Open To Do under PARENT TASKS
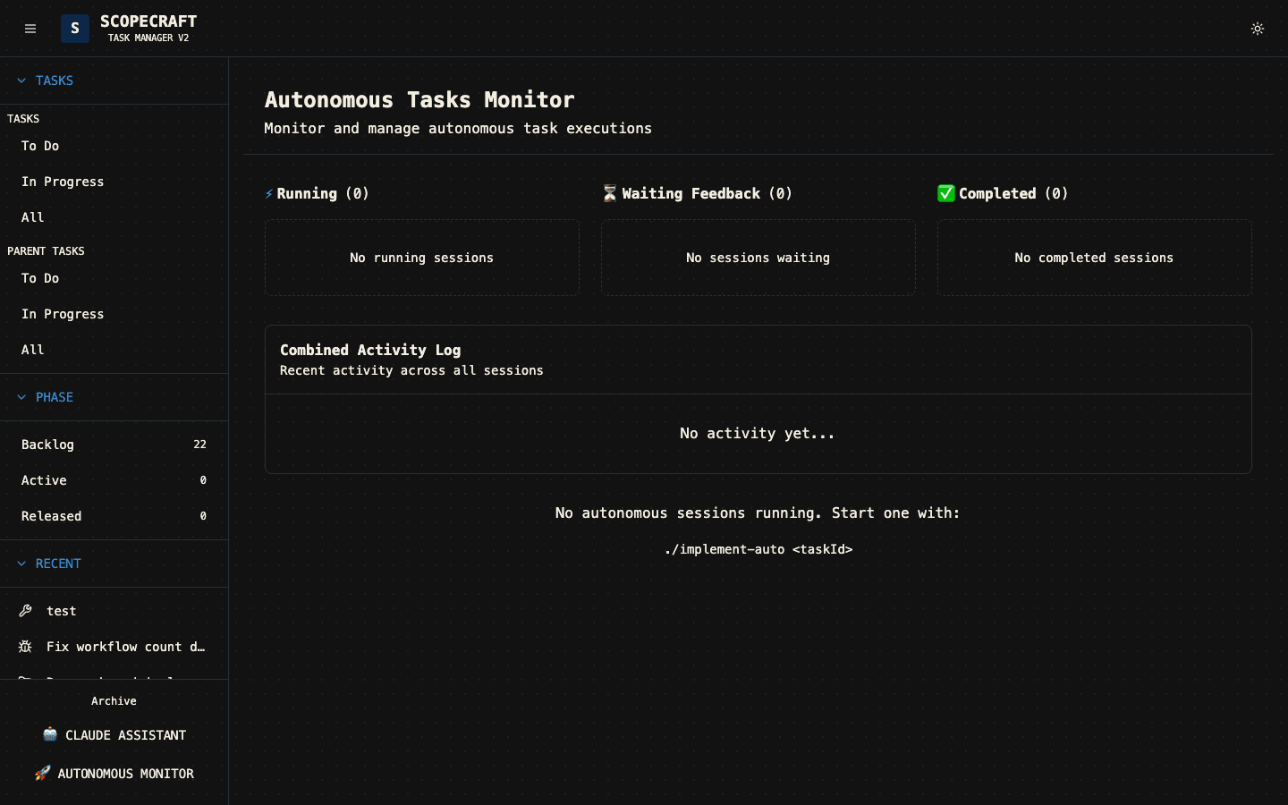1288x805 pixels. tap(114, 278)
